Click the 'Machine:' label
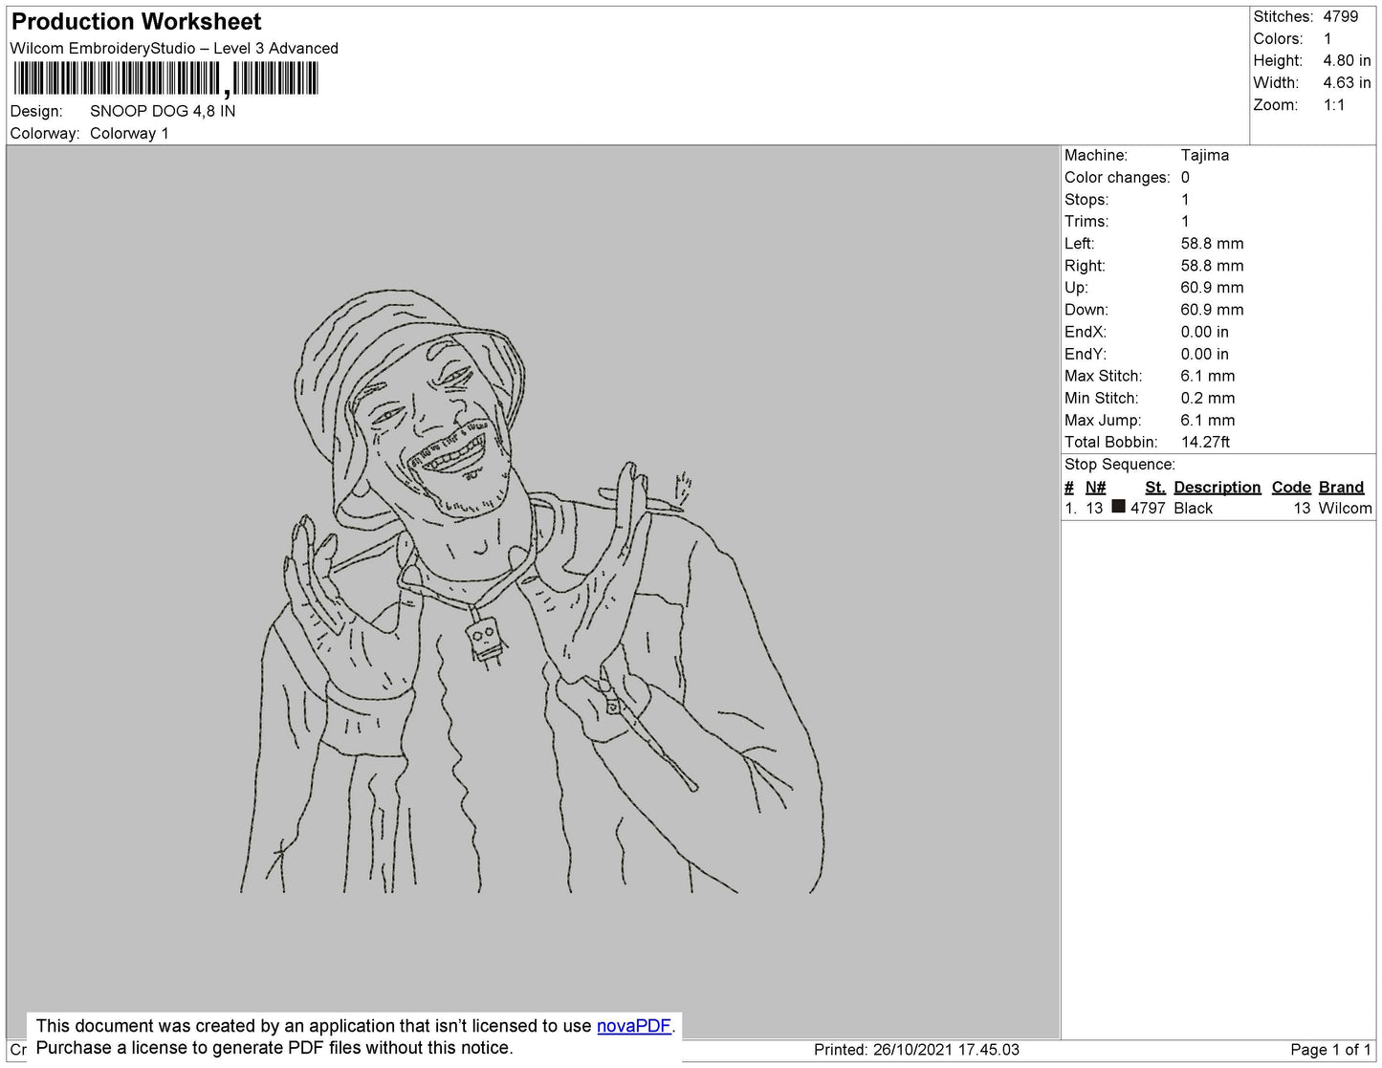This screenshot has width=1382, height=1068. pos(1096,156)
